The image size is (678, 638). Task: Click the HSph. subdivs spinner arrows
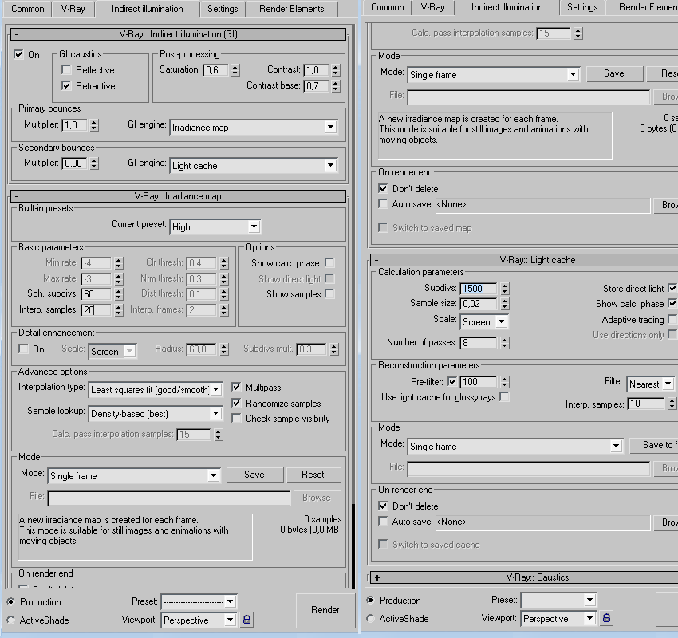click(119, 295)
